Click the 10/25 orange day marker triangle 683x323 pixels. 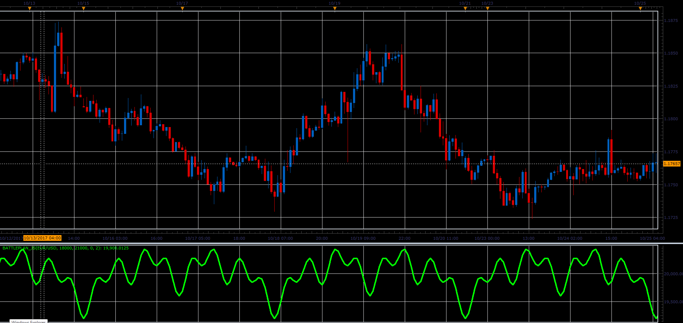(640, 9)
